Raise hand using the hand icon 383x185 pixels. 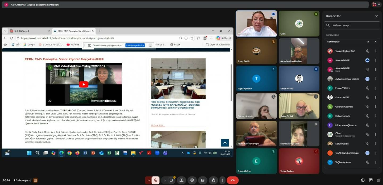pyautogui.click(x=213, y=180)
